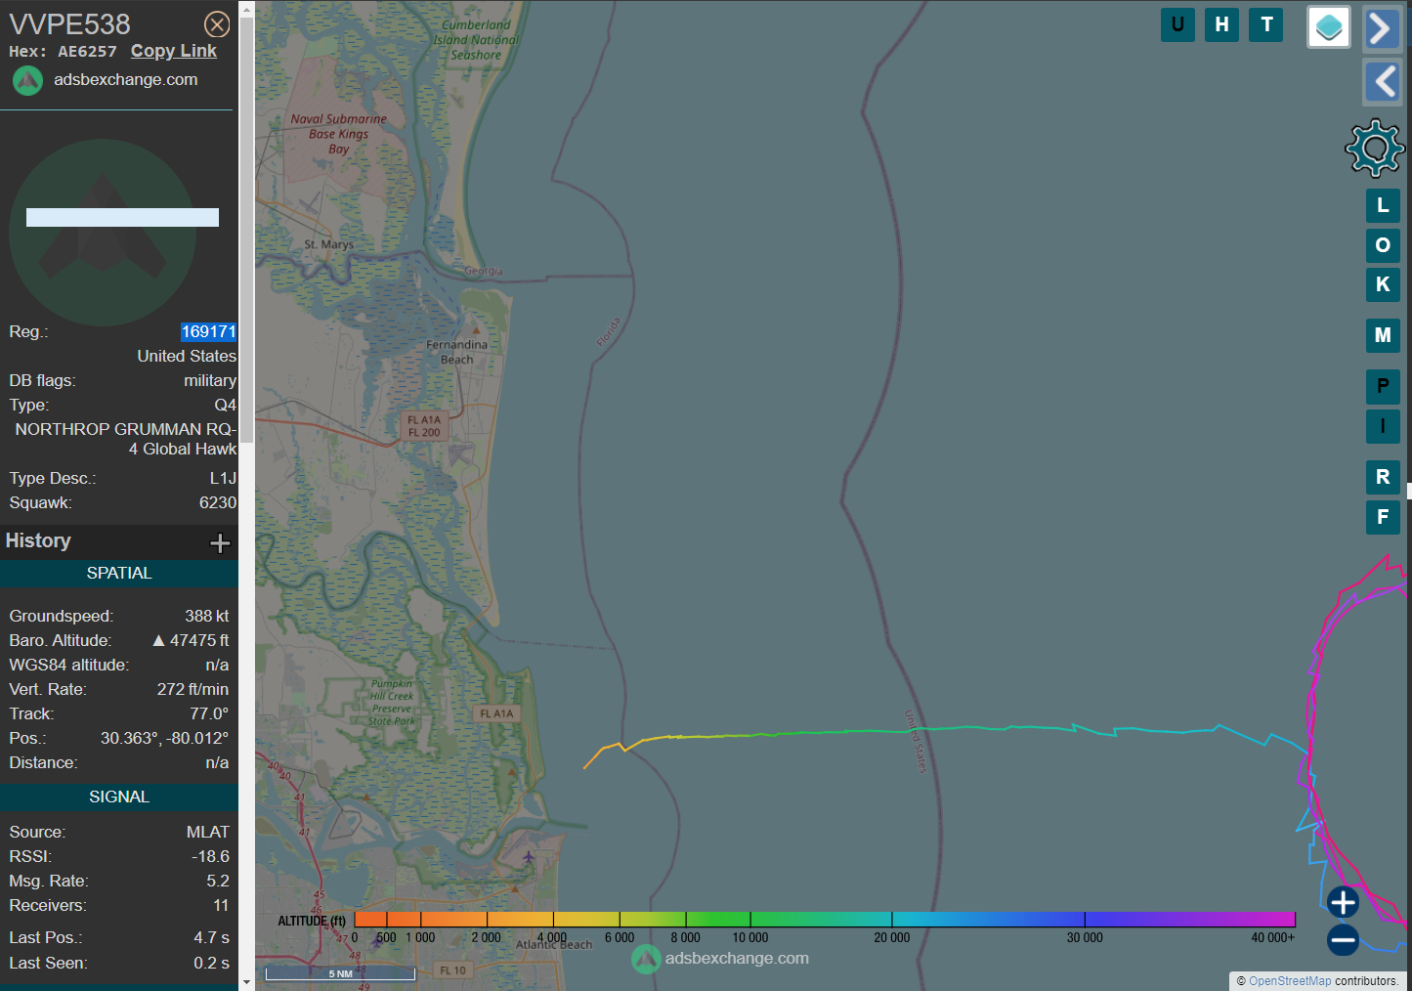
Task: Toggle the L map option button
Action: tap(1383, 205)
